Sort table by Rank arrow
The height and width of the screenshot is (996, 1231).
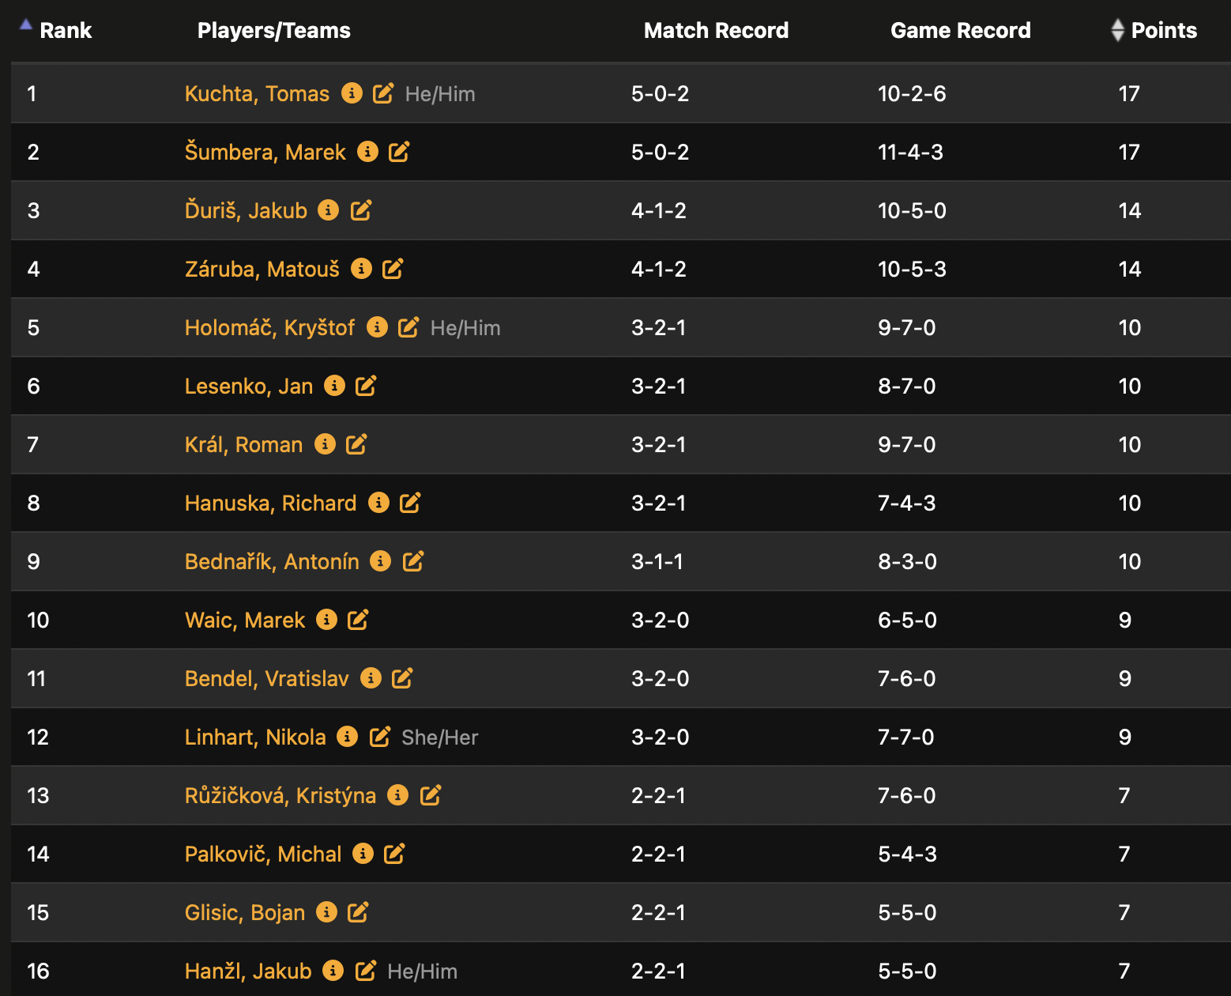point(26,25)
